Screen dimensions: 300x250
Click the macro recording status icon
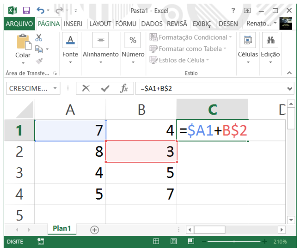40,241
